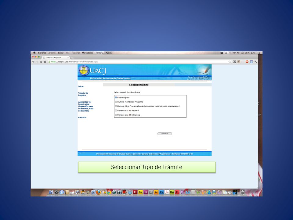Click the volume icon in menu bar
The height and width of the screenshot is (220, 293).
point(238,53)
